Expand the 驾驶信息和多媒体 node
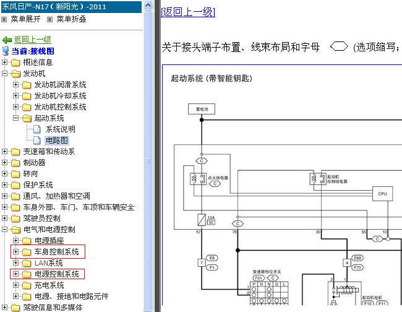The image size is (402, 312). click(4, 307)
